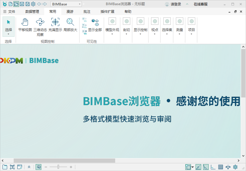The image size is (246, 171).
Task: Click the split-view icon in the status bar
Action: pyautogui.click(x=12, y=167)
